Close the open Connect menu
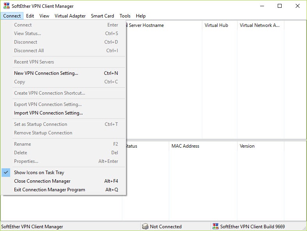This screenshot has width=307, height=231. (12, 16)
